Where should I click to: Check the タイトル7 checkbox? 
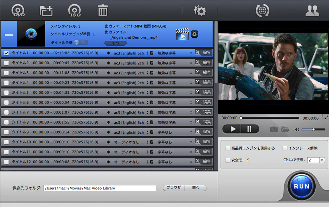coord(6,113)
